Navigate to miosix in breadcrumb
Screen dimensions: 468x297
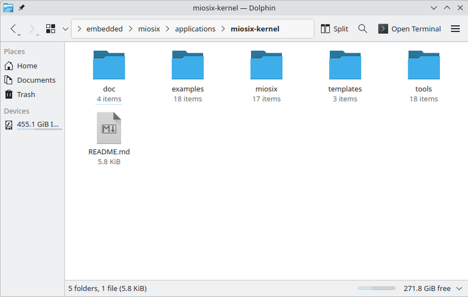[149, 29]
